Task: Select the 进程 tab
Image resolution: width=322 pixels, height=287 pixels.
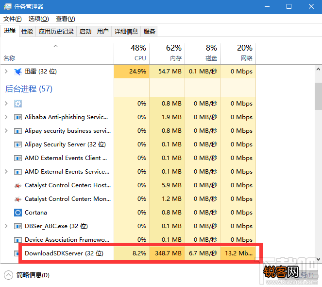Action: pos(10,31)
